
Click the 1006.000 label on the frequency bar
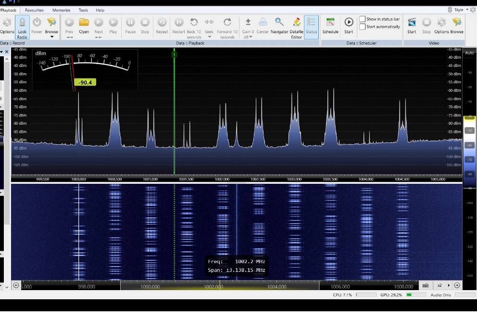pyautogui.click(x=340, y=287)
